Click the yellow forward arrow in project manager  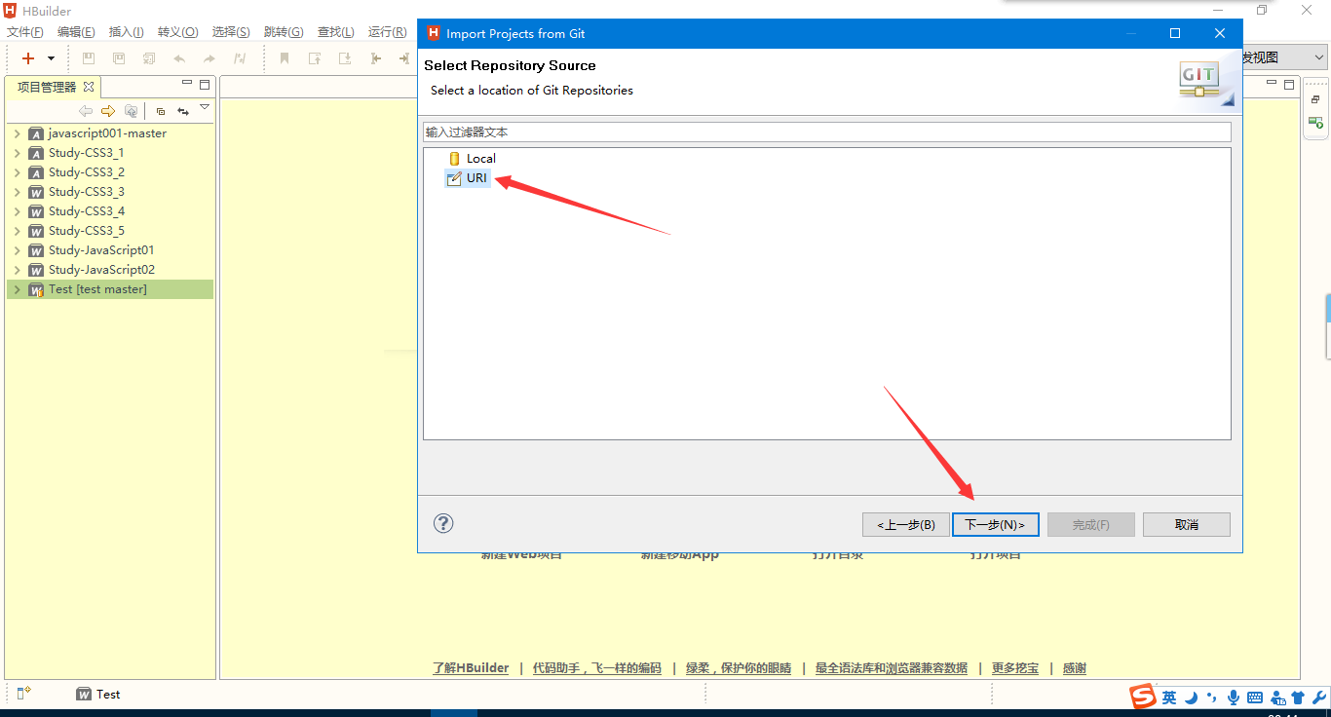[x=108, y=111]
